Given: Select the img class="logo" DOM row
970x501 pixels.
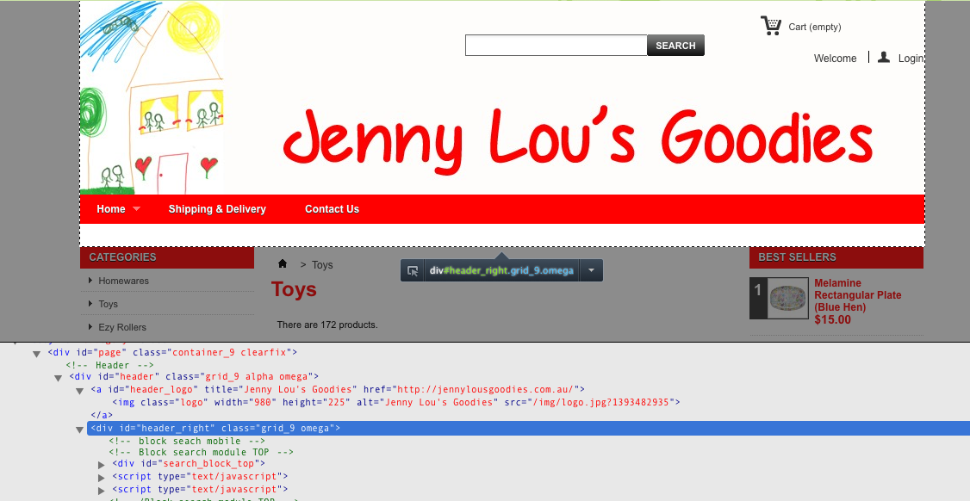Looking at the screenshot, I should click(396, 402).
